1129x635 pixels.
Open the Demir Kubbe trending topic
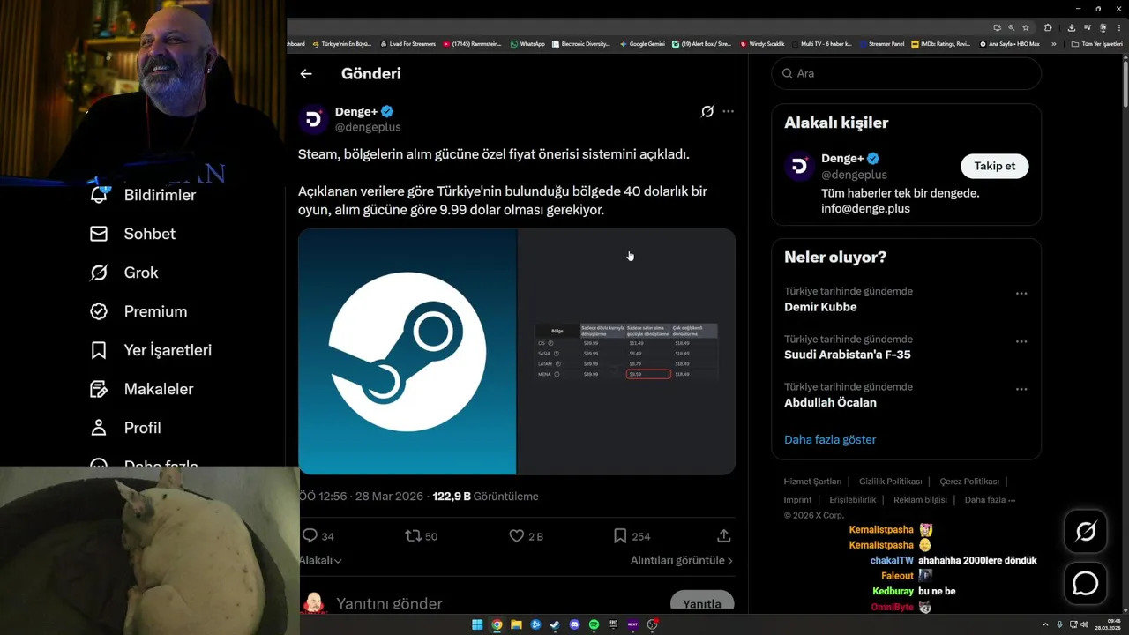click(x=820, y=307)
